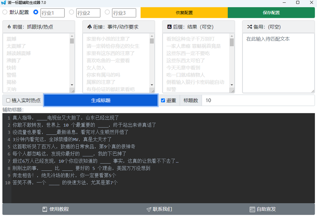The height and width of the screenshot is (217, 317).
Task: Click the newspaper icon beside 自助宣发
Action: coord(252,209)
